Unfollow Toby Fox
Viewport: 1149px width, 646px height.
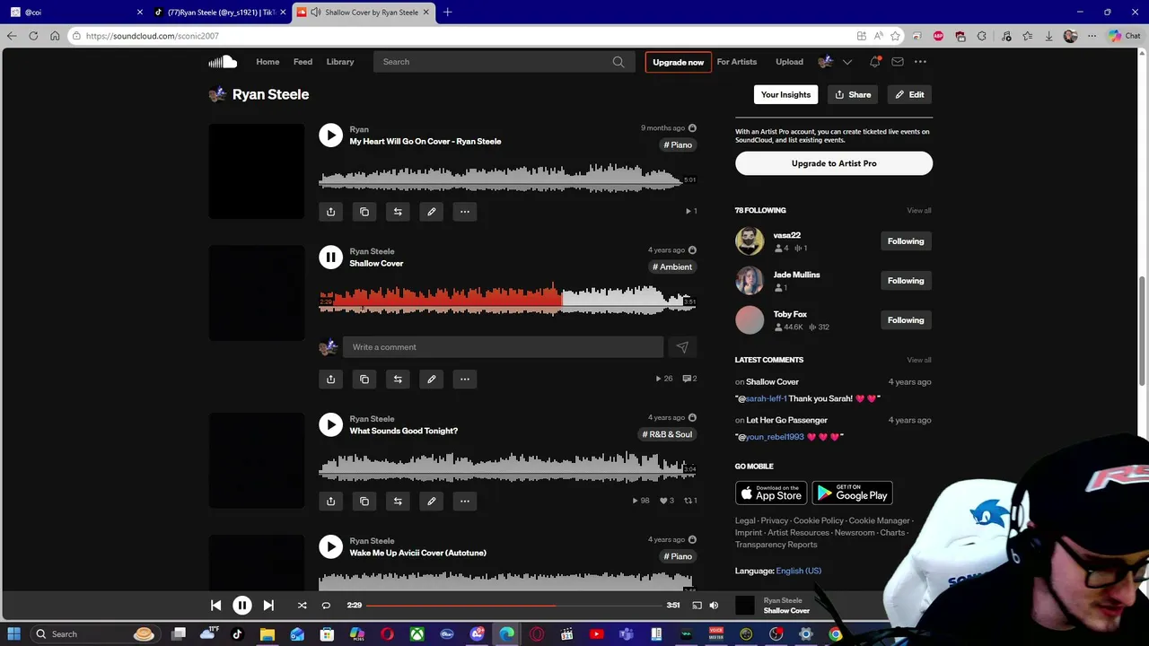point(906,320)
